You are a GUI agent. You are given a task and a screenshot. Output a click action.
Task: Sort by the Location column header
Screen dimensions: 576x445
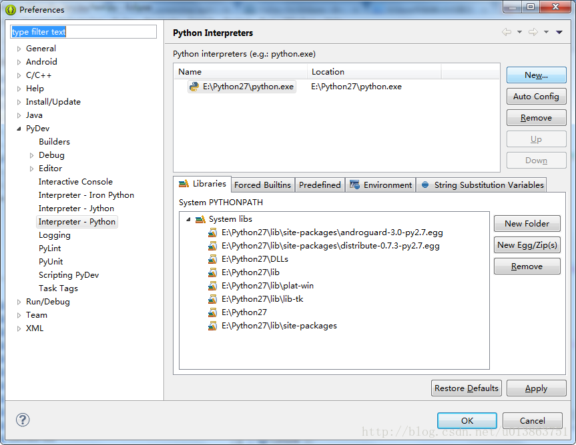tap(374, 72)
